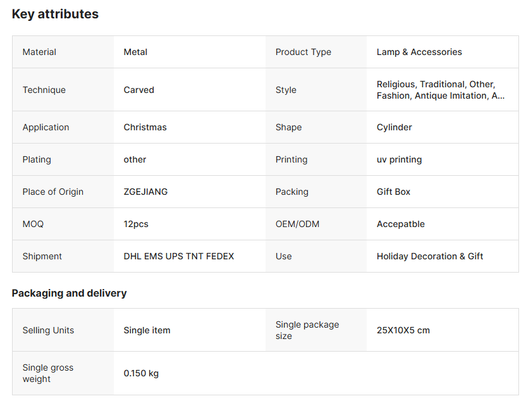Click the Key attributes heading
This screenshot has height=401, width=526.
point(55,14)
